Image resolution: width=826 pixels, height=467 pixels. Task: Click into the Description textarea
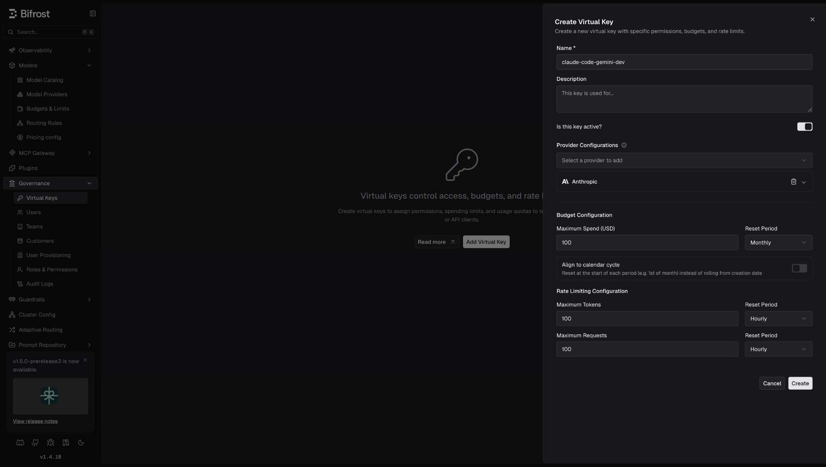(684, 99)
